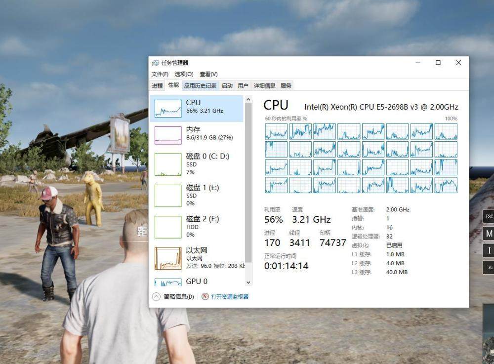Viewport: 494px width, 364px height.
Task: Click the 磁盘 1 (E:) label text
Action: point(203,188)
